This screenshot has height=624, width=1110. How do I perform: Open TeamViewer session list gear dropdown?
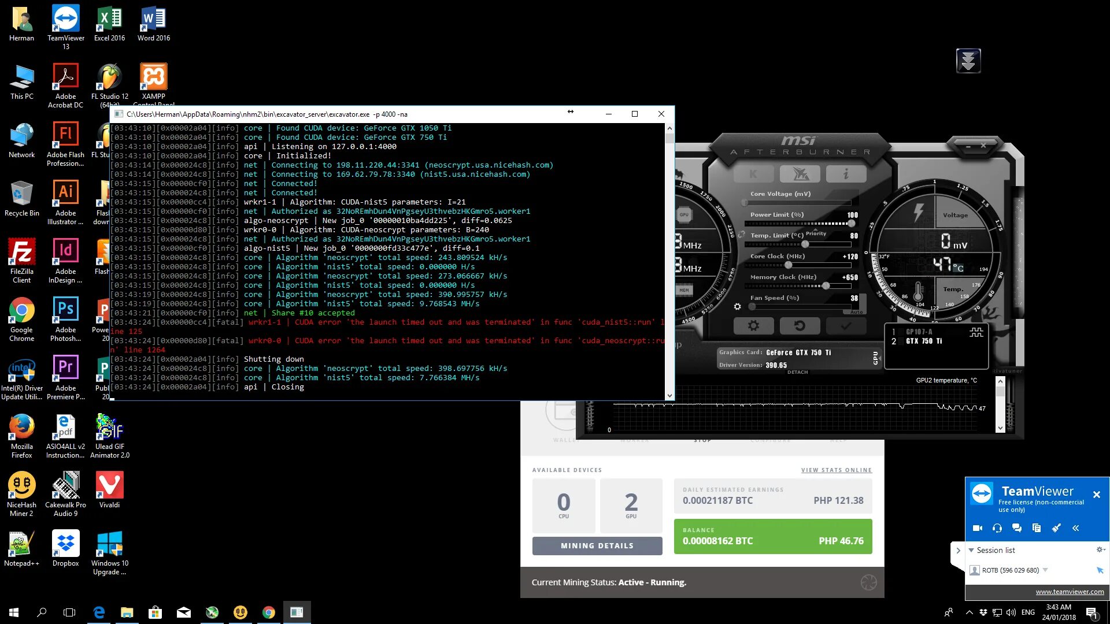click(1101, 549)
